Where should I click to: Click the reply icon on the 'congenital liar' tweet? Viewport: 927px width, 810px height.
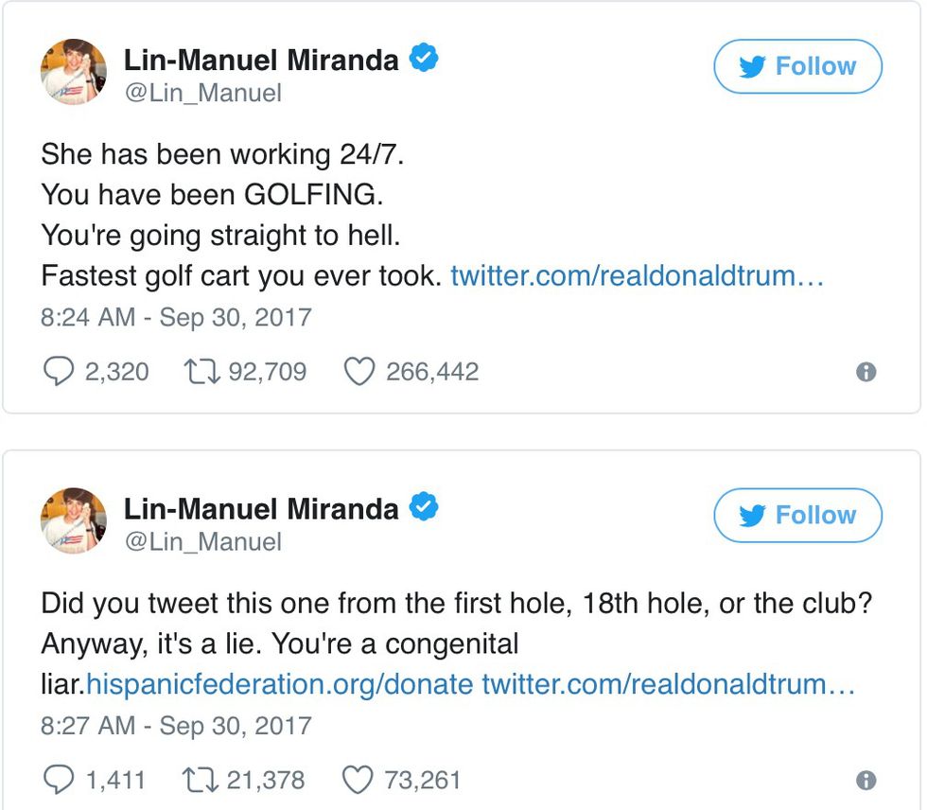click(59, 780)
